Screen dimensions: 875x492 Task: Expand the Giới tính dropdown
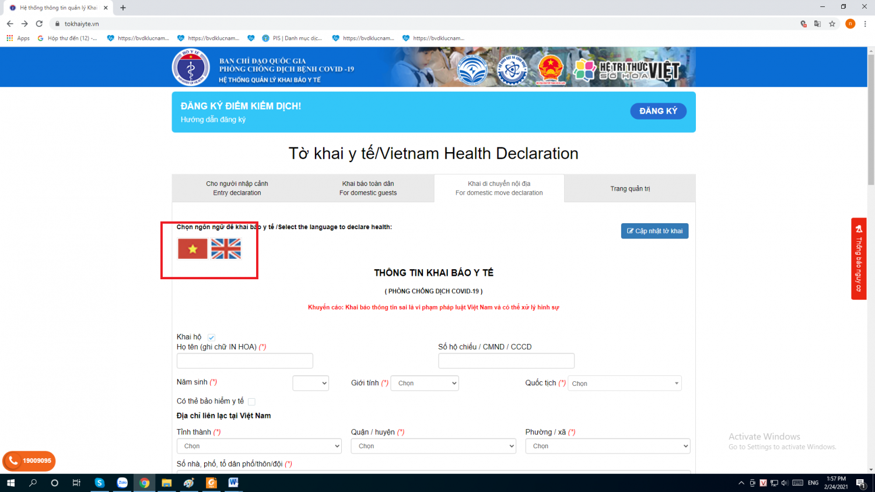pyautogui.click(x=425, y=383)
